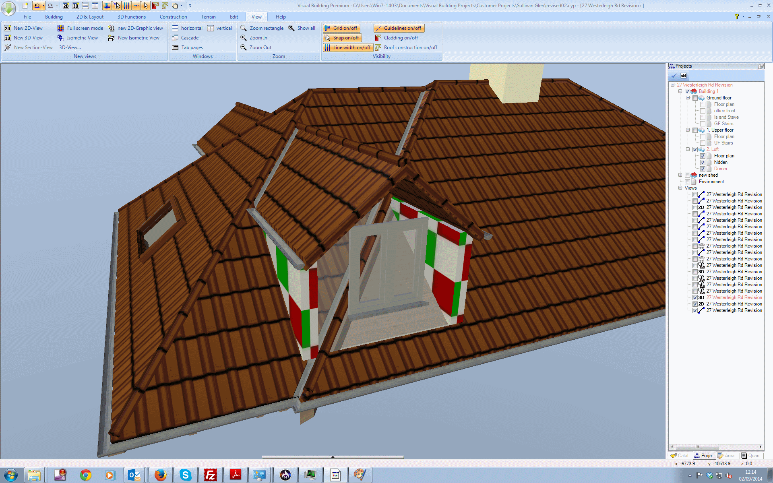Click the Full screen mode icon
Screen dimensions: 773x483
pyautogui.click(x=61, y=28)
